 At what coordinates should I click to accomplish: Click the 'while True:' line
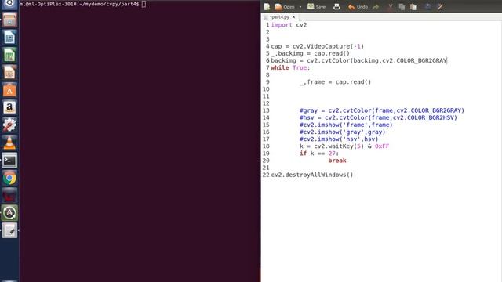(290, 68)
